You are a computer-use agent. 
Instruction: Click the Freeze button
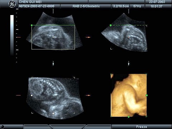coord(142,127)
